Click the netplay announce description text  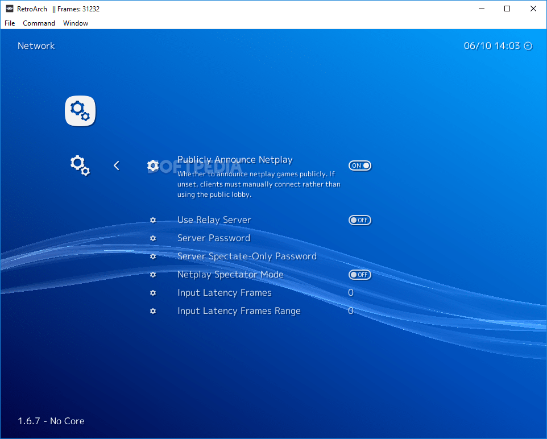click(259, 184)
